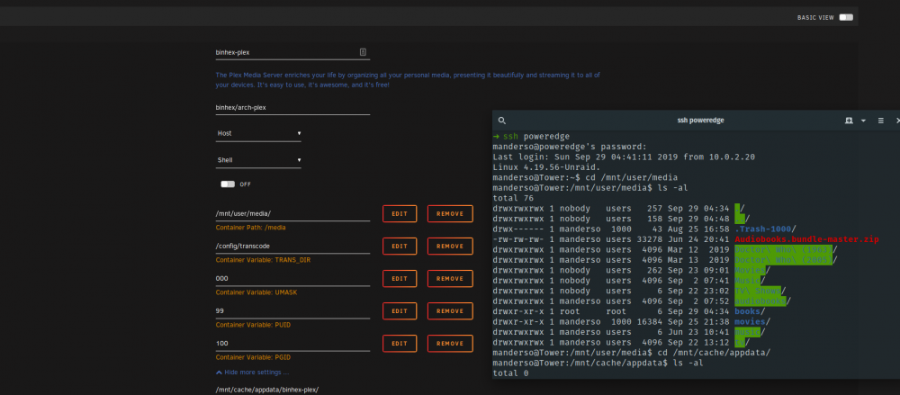Click the ssh poweredge terminal title
The height and width of the screenshot is (395, 900).
point(701,121)
